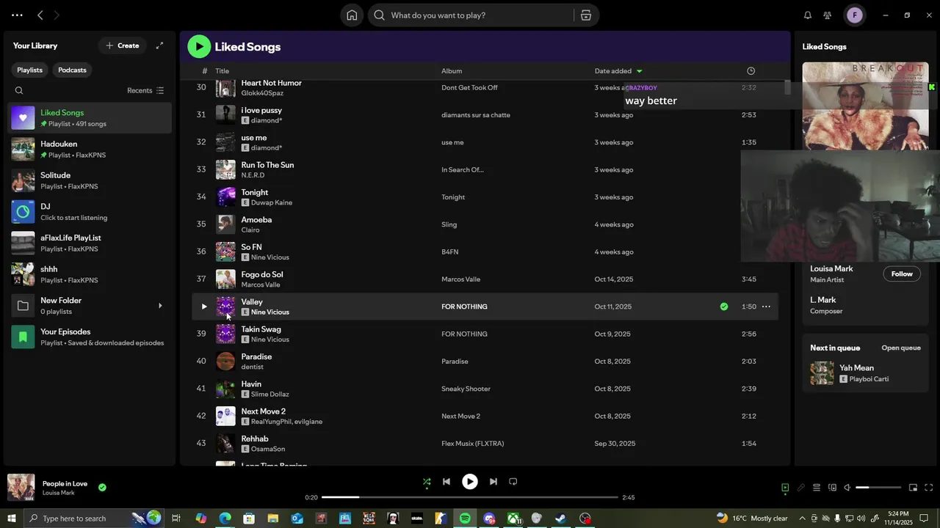
Task: Open File Explorer from taskbar
Action: (x=273, y=518)
